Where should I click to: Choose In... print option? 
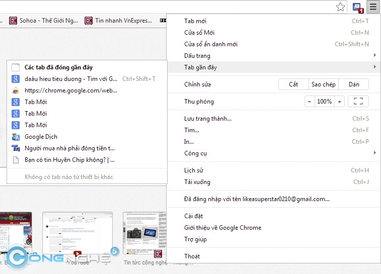[x=274, y=142]
